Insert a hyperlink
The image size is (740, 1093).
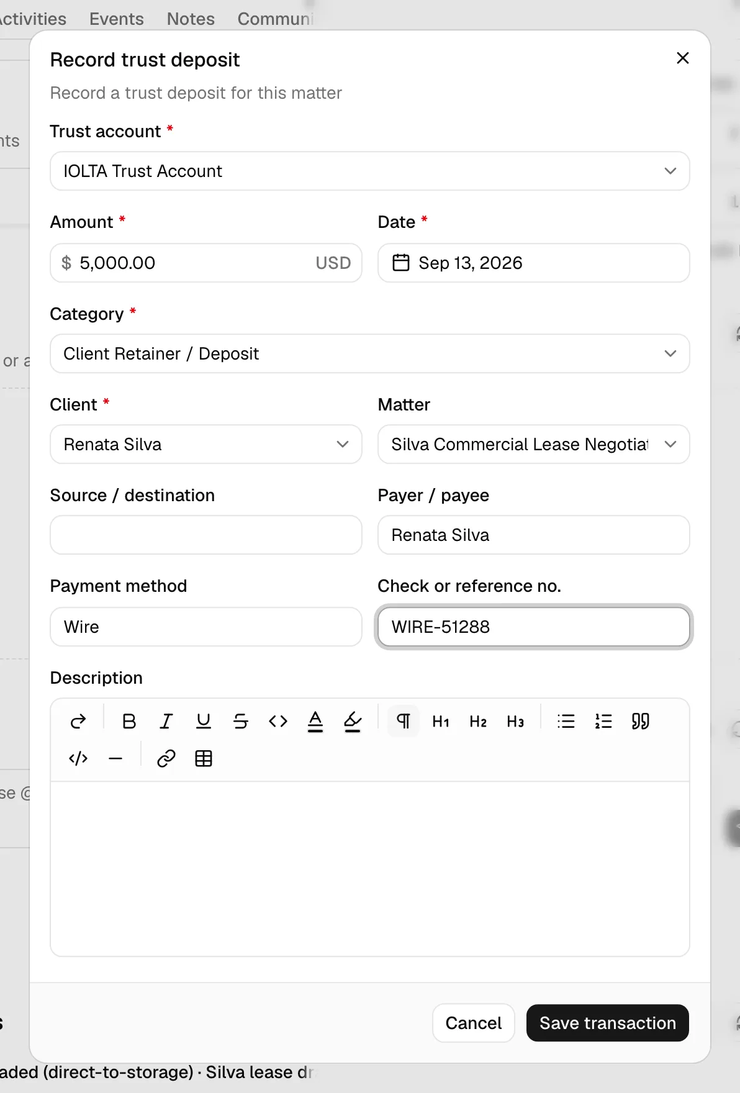point(166,758)
